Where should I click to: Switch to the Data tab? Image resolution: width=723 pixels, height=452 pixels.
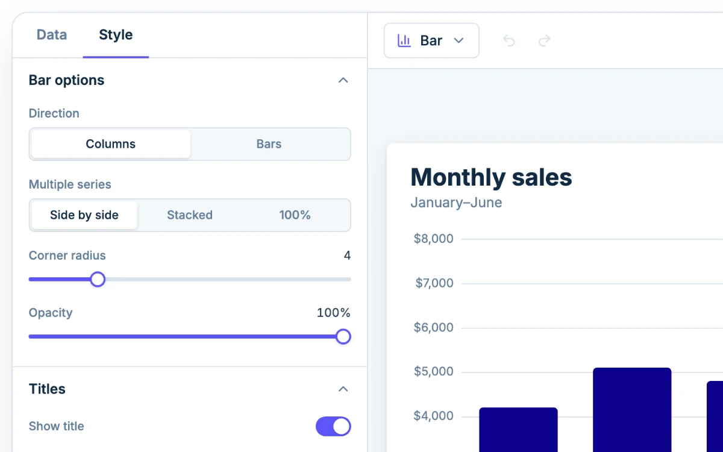point(52,35)
